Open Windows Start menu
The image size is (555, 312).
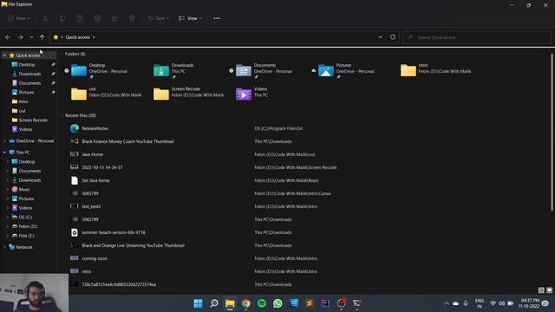199,303
